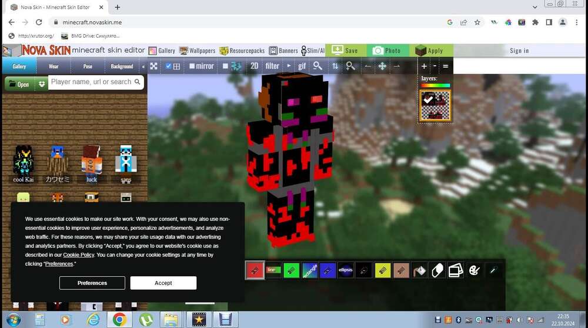
Task: Toggle the grid checkbox
Action: click(168, 66)
